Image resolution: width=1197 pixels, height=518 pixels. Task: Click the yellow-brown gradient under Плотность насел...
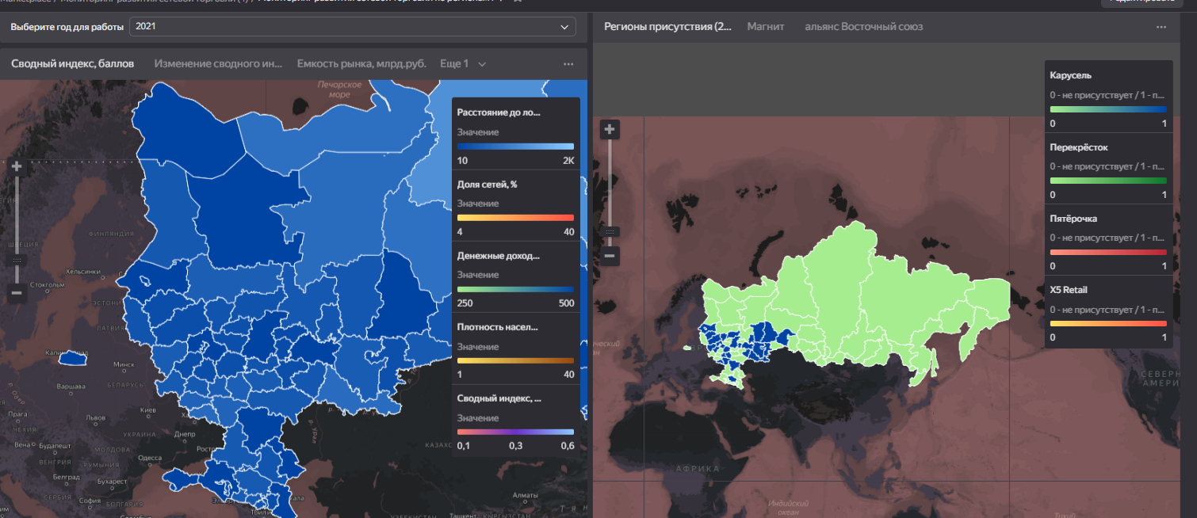coord(515,360)
